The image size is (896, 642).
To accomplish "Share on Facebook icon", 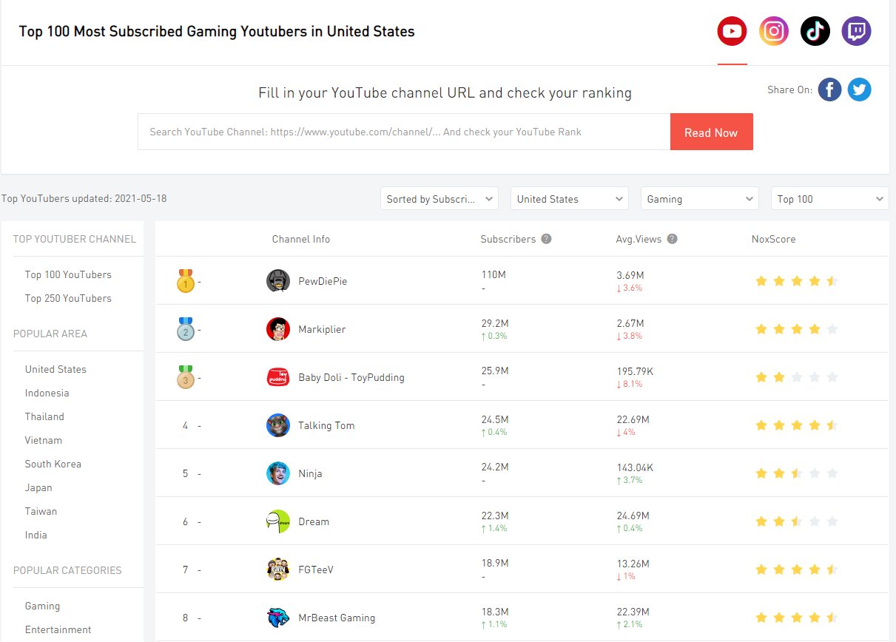I will click(829, 89).
